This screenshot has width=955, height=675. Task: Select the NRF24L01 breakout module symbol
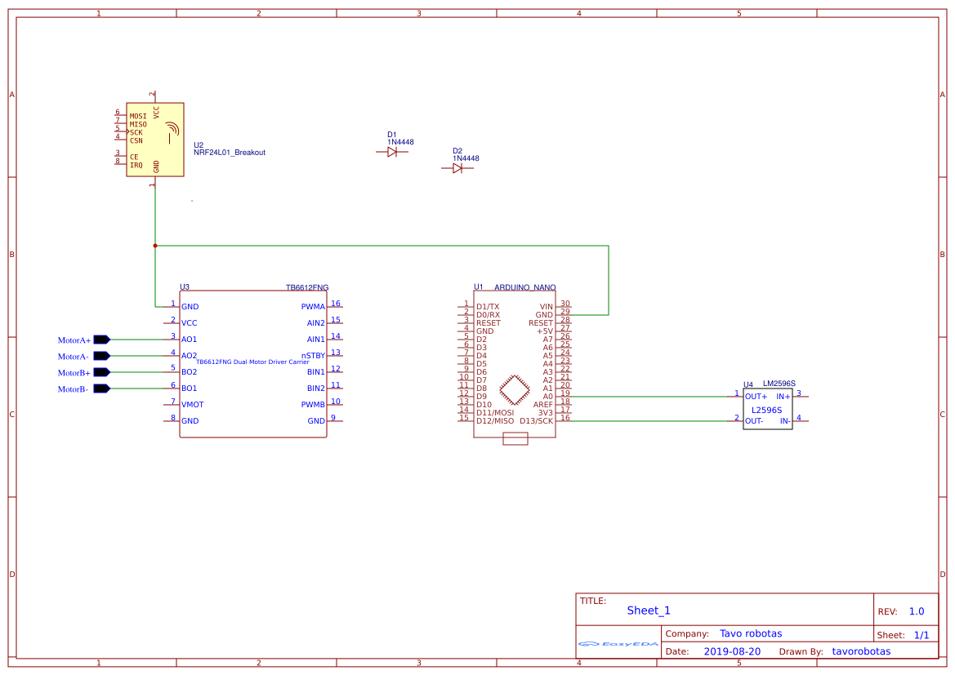(154, 140)
